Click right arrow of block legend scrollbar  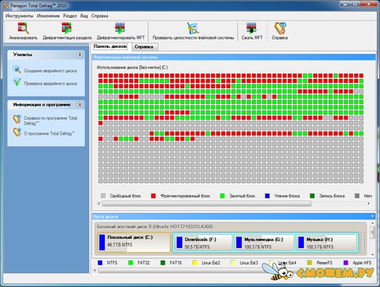(x=369, y=203)
